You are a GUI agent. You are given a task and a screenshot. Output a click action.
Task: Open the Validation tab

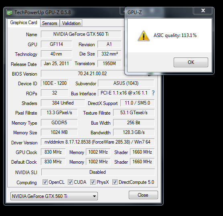(x=71, y=23)
